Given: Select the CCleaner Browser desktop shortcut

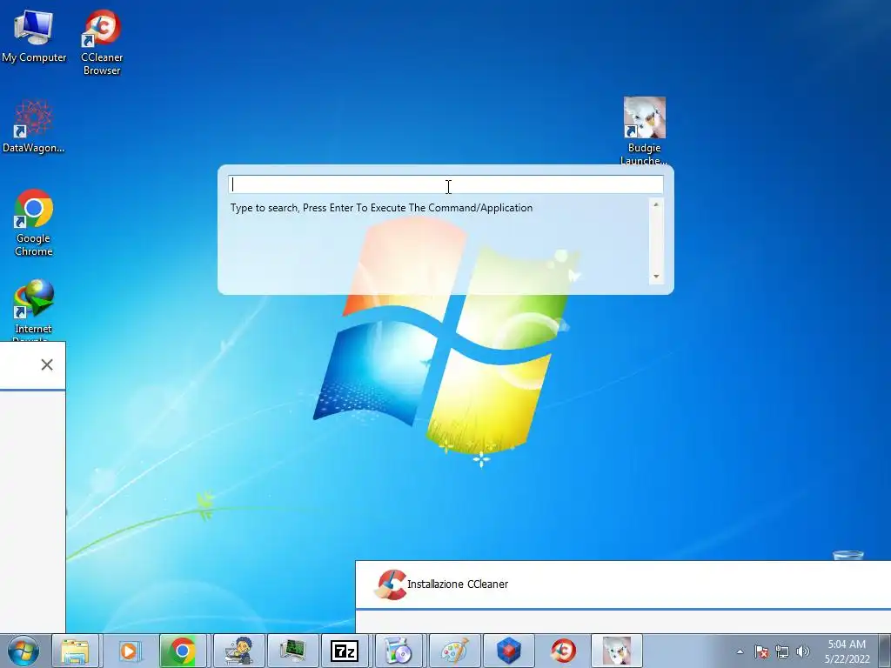Looking at the screenshot, I should pyautogui.click(x=102, y=43).
